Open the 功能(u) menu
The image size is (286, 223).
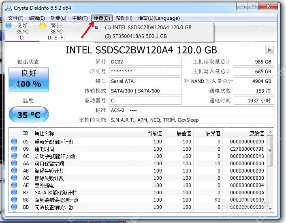point(58,18)
